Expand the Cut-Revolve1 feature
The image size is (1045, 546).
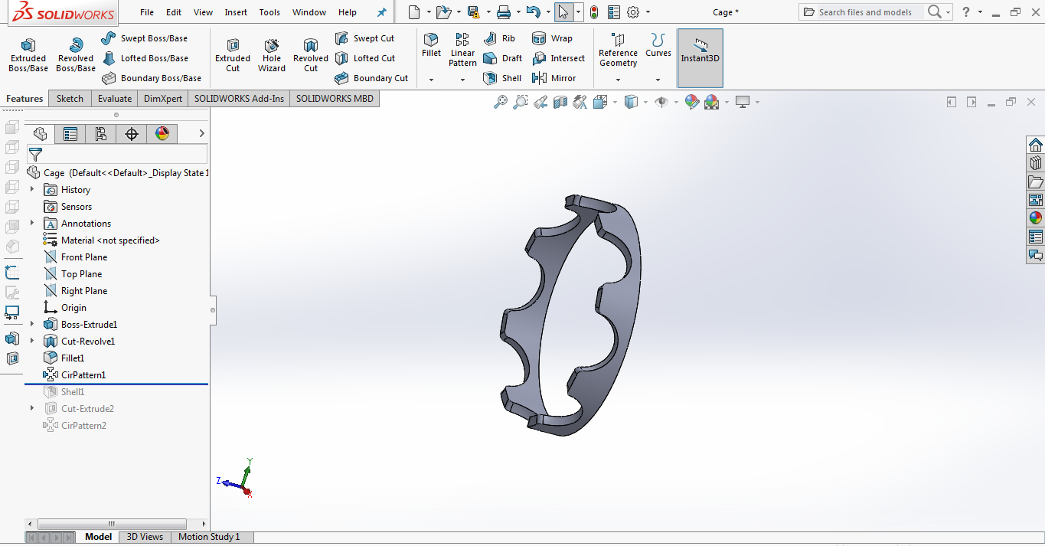click(x=32, y=341)
